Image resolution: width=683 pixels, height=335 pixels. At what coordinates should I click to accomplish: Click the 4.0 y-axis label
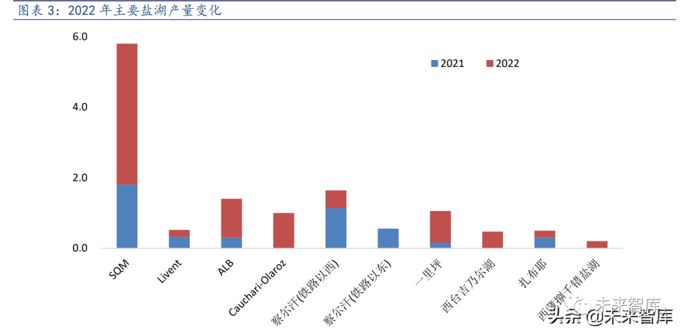point(80,107)
